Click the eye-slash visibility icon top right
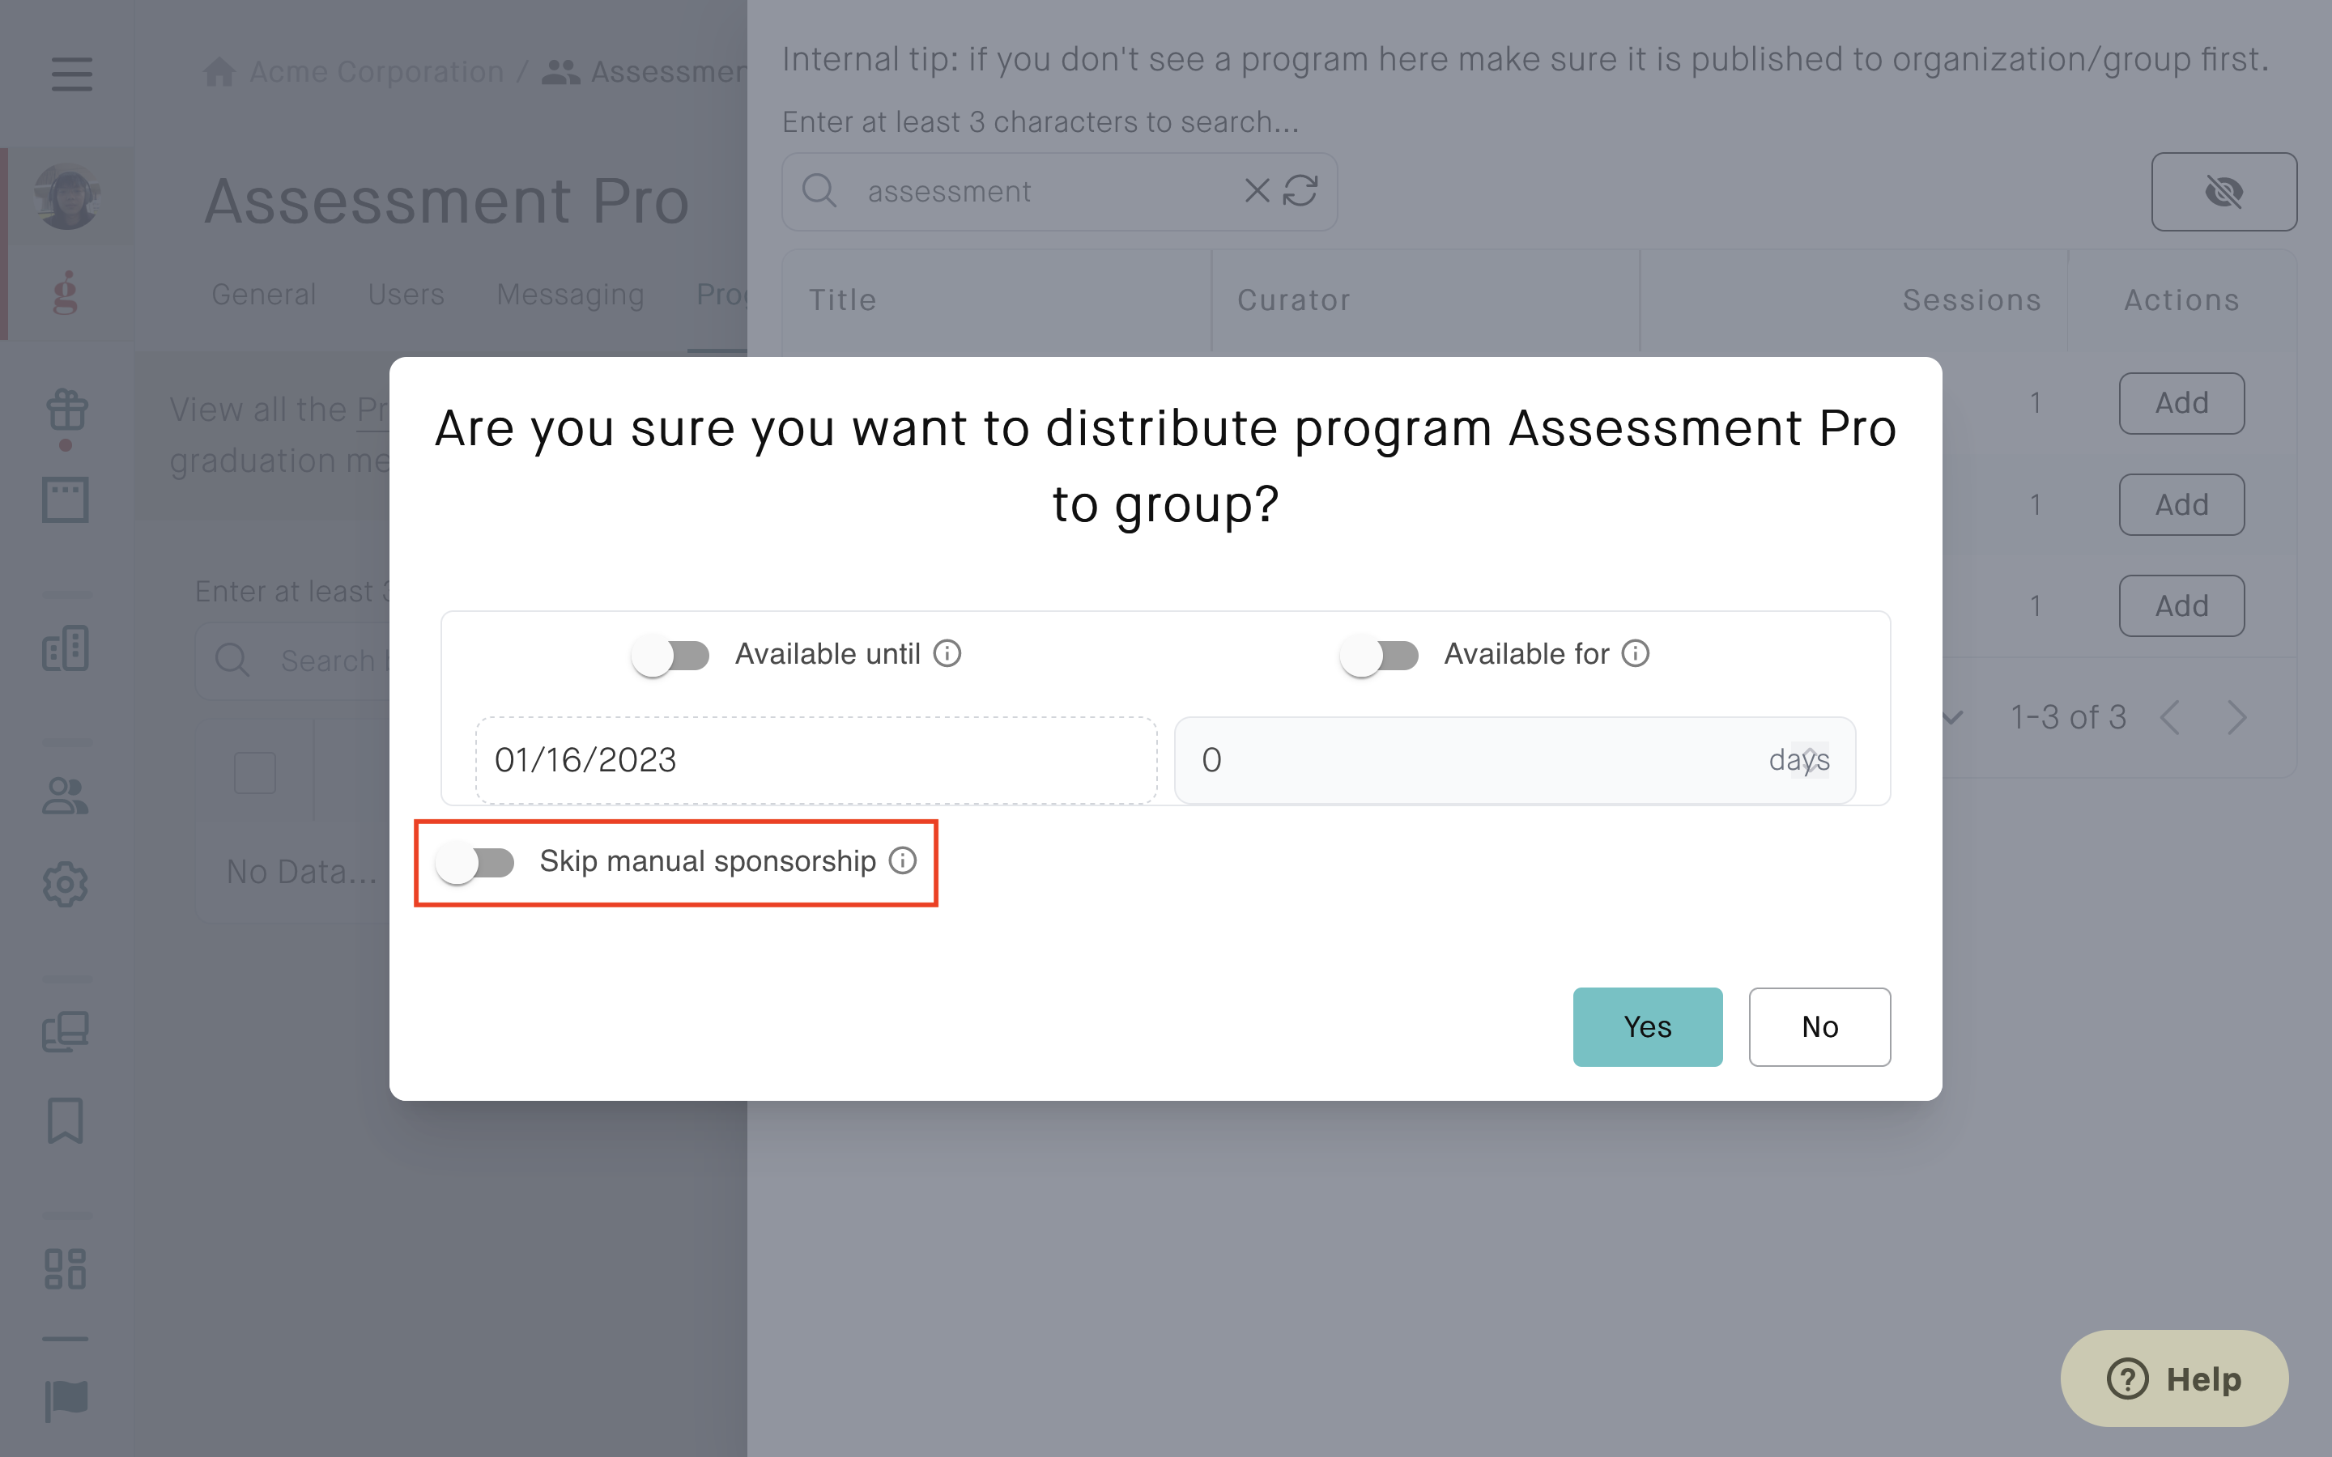Image resolution: width=2332 pixels, height=1457 pixels. point(2224,192)
